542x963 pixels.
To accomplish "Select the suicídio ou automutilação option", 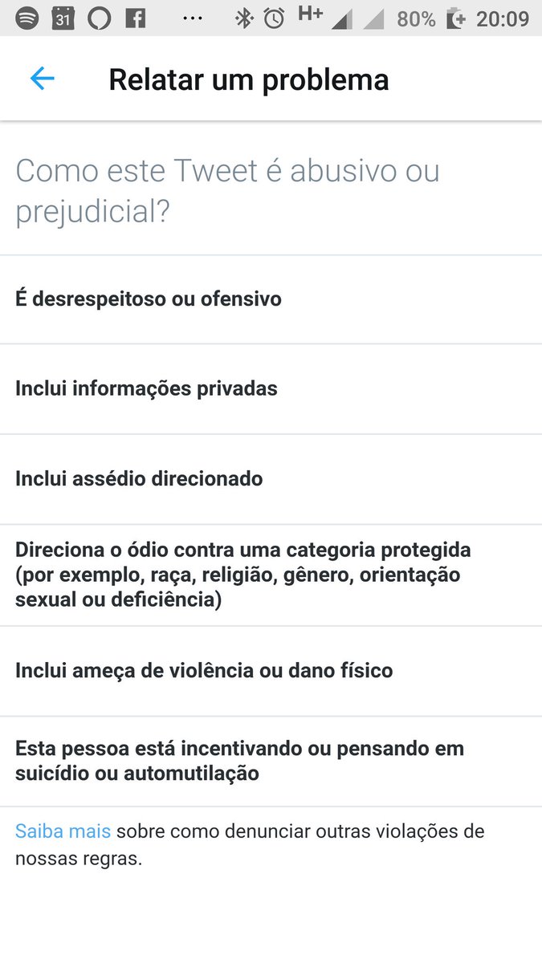I will click(x=239, y=761).
